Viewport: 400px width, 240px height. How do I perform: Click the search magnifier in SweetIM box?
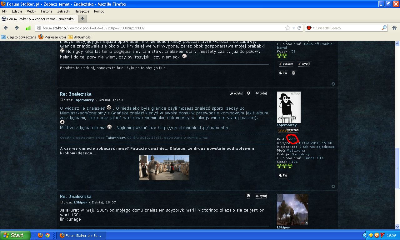(x=384, y=28)
